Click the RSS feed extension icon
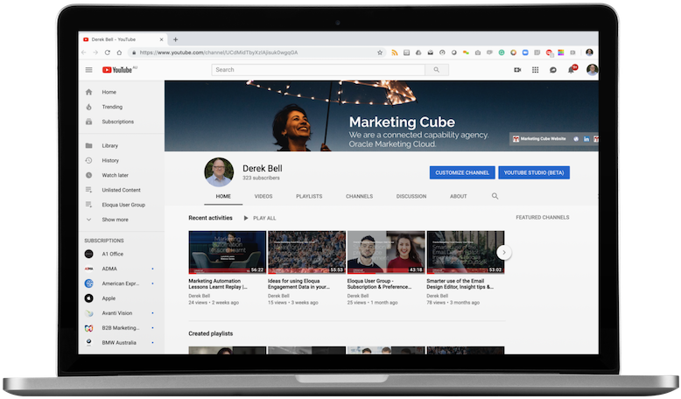 click(395, 52)
